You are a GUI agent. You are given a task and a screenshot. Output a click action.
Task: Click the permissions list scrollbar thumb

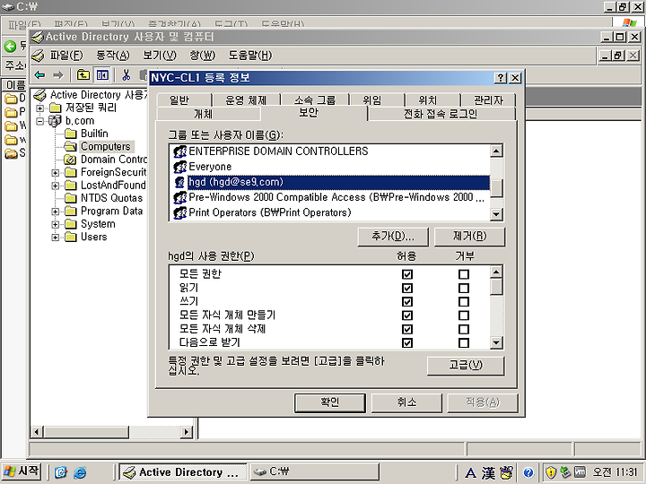click(496, 287)
